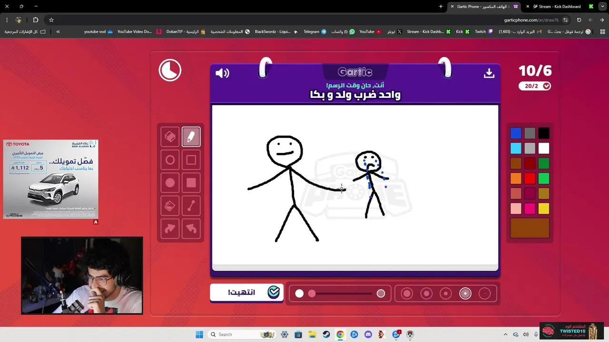
Task: Activate the paint bucket fill tool
Action: (x=170, y=206)
